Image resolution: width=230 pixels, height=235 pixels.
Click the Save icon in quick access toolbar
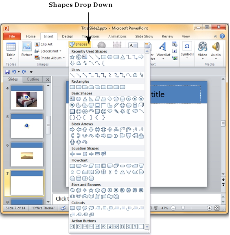[7, 72]
